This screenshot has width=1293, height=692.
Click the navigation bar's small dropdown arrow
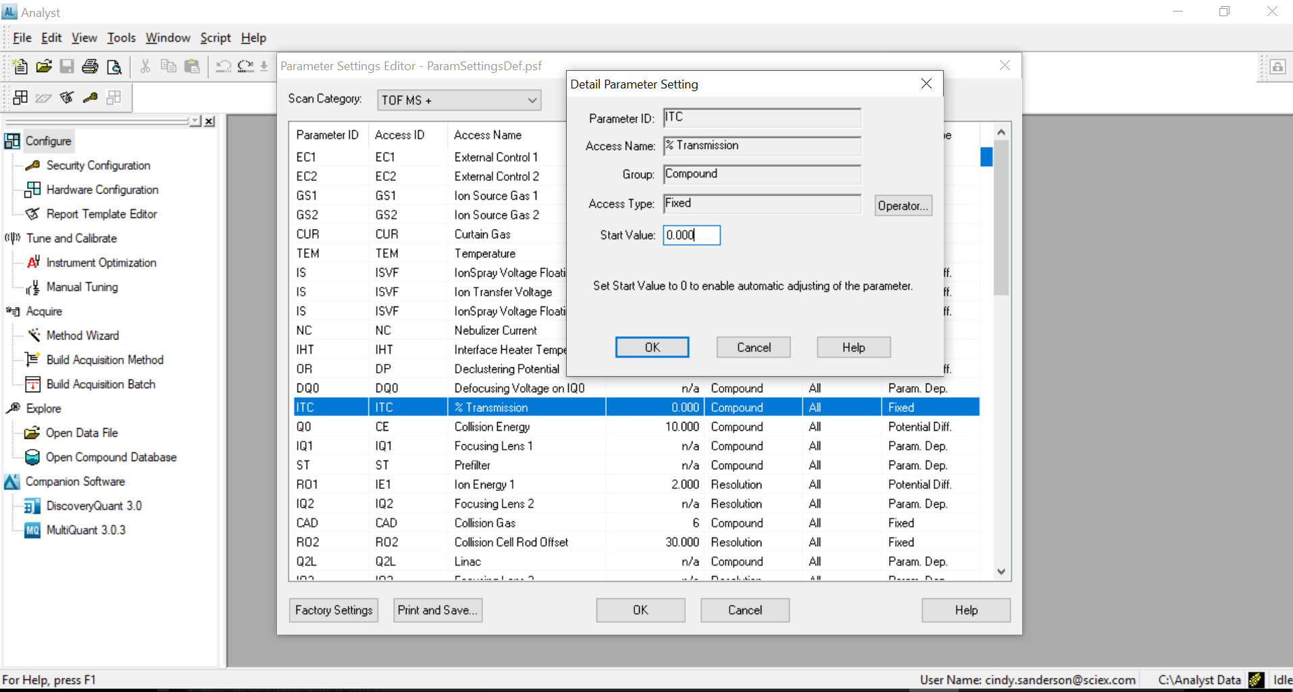tap(195, 121)
